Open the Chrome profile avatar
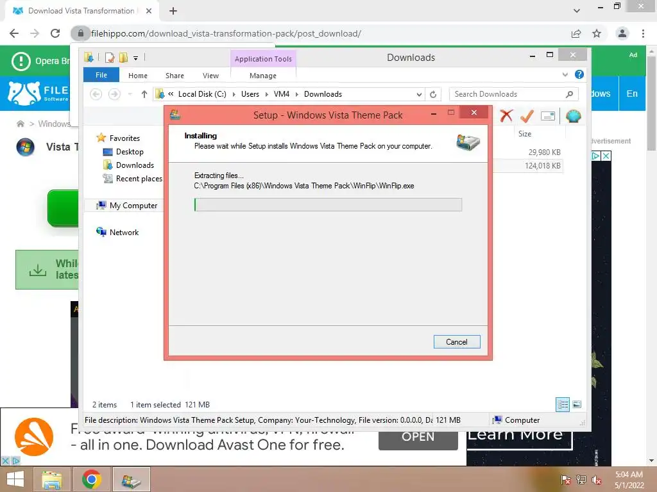Viewport: 657px width, 492px height. click(622, 33)
